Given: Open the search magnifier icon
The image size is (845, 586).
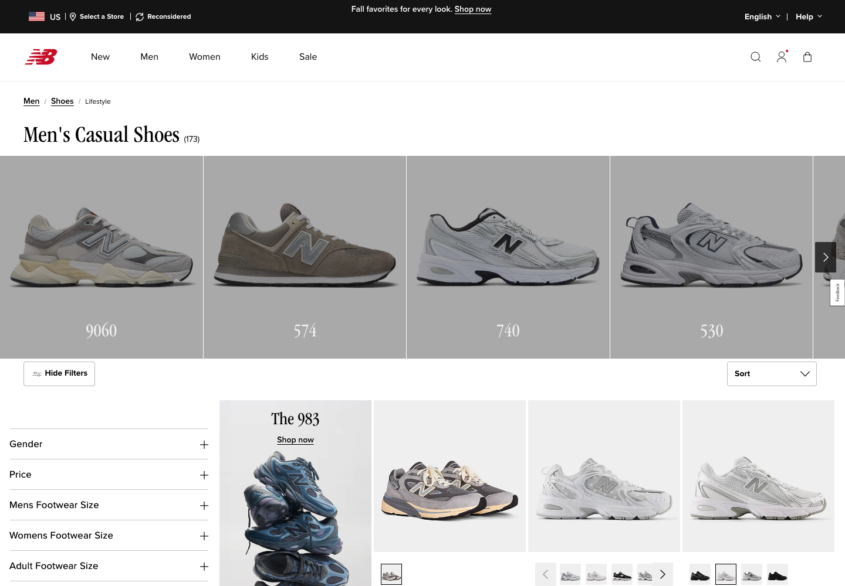Looking at the screenshot, I should point(756,57).
